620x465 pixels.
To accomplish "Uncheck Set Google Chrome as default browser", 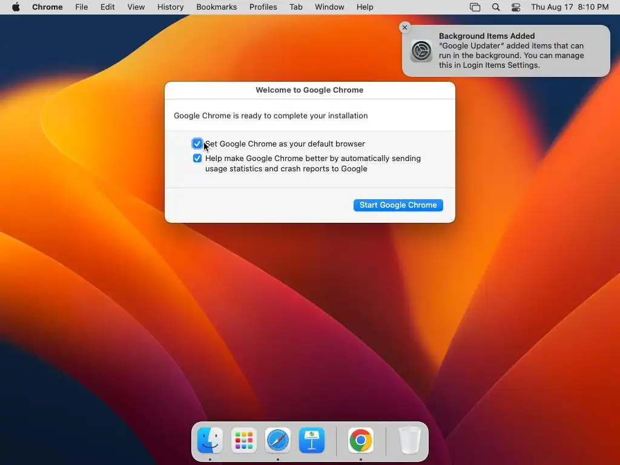I will (x=197, y=143).
